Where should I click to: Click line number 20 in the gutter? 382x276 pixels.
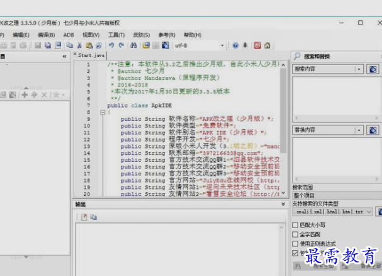(x=87, y=194)
